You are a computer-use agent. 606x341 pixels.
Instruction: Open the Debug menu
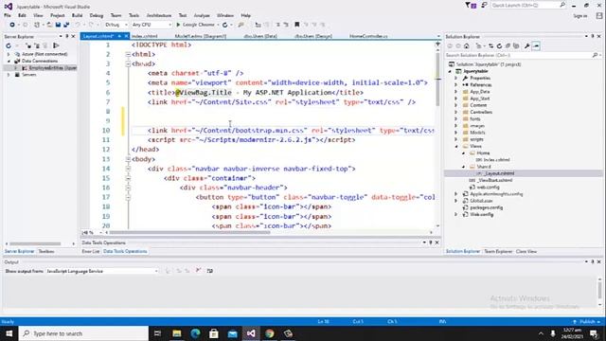[x=97, y=15]
